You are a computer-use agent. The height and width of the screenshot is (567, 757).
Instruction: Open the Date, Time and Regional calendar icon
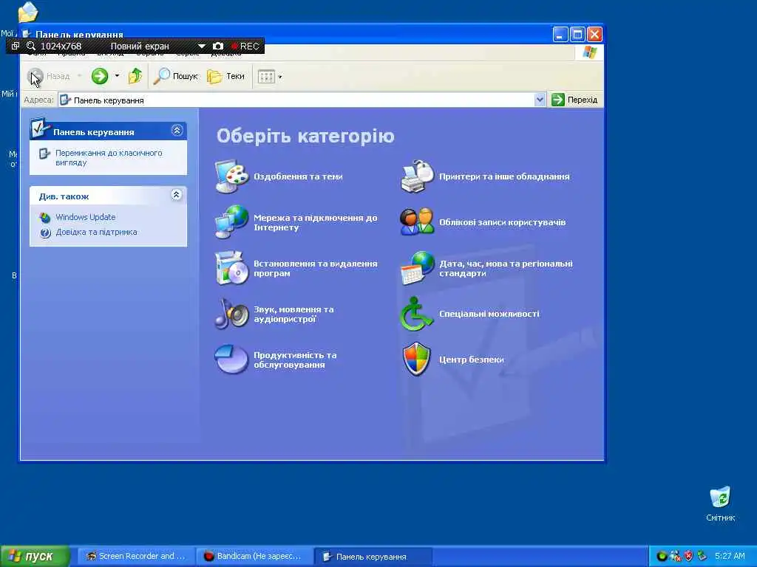pyautogui.click(x=417, y=268)
